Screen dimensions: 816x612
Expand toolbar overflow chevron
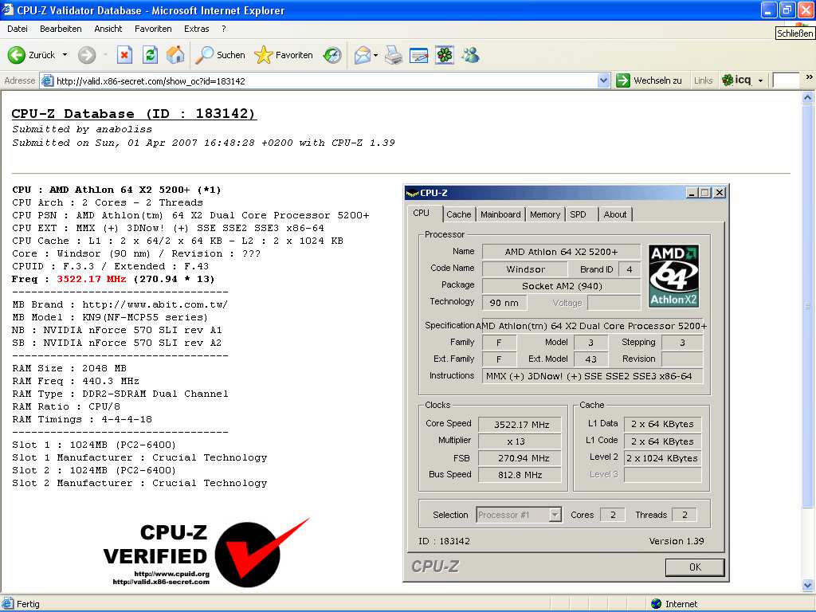tap(810, 77)
